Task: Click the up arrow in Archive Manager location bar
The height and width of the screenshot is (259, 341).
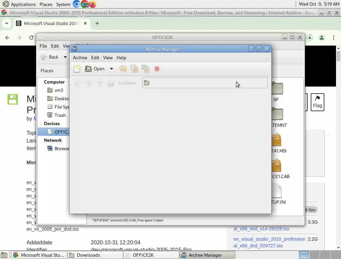Action: tap(100, 83)
